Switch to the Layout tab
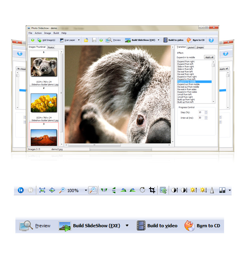The width and height of the screenshot is (245, 264). click(x=191, y=47)
